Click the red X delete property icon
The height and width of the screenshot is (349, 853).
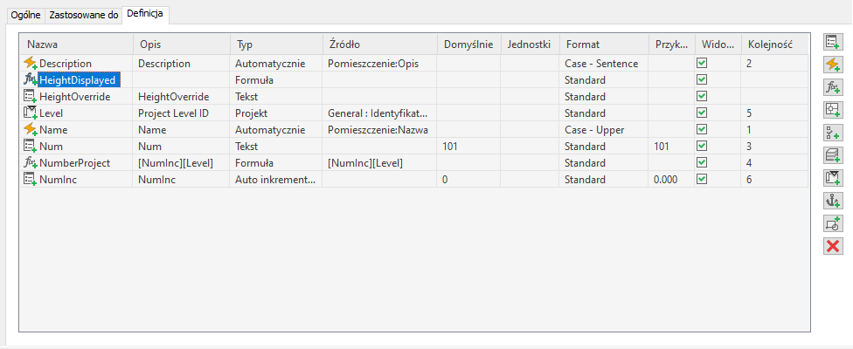point(833,246)
